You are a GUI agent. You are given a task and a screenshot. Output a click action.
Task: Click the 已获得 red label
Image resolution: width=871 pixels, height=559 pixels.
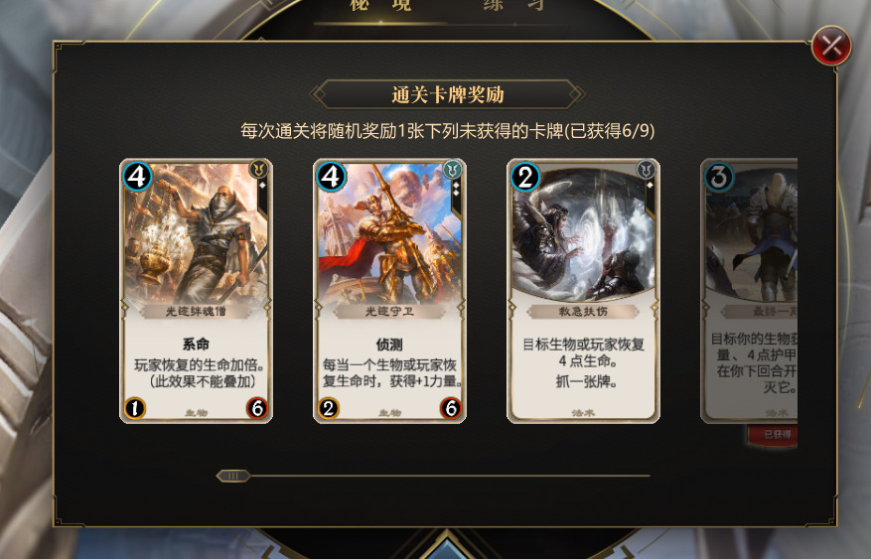coord(773,435)
